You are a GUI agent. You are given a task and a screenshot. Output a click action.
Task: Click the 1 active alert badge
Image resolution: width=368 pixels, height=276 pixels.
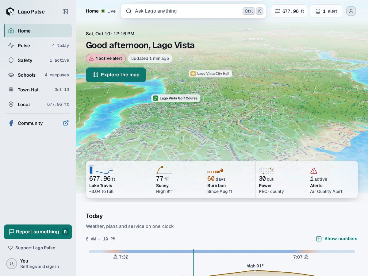click(106, 58)
